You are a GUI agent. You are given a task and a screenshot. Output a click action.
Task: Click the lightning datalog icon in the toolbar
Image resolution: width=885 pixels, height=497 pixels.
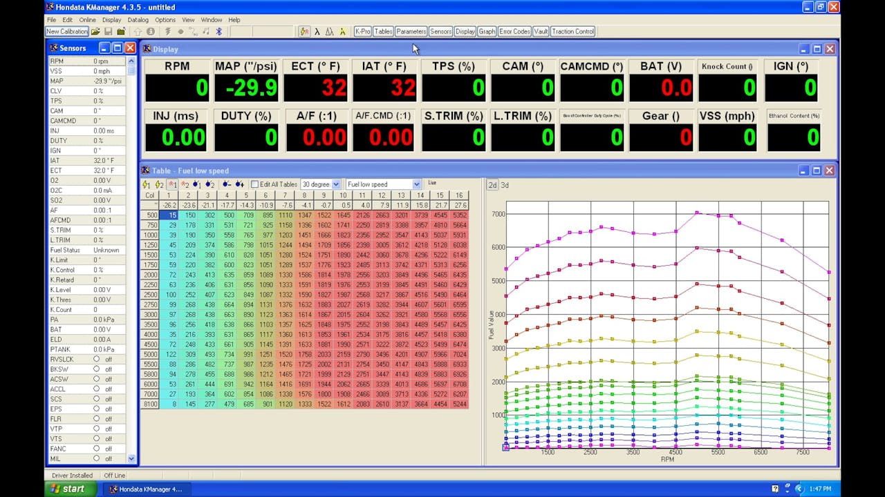click(x=167, y=32)
